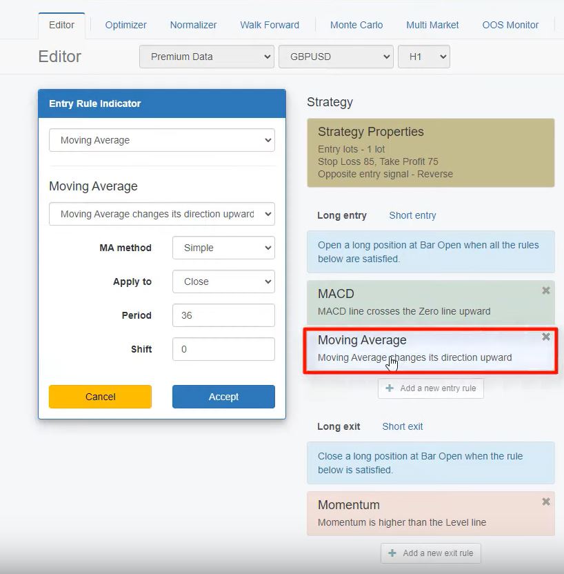Switch to the Optimizer tab
Viewport: 564px width, 574px height.
click(x=125, y=25)
